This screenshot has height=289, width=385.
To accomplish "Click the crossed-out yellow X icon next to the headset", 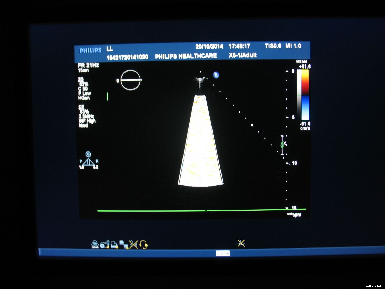I will tap(133, 245).
